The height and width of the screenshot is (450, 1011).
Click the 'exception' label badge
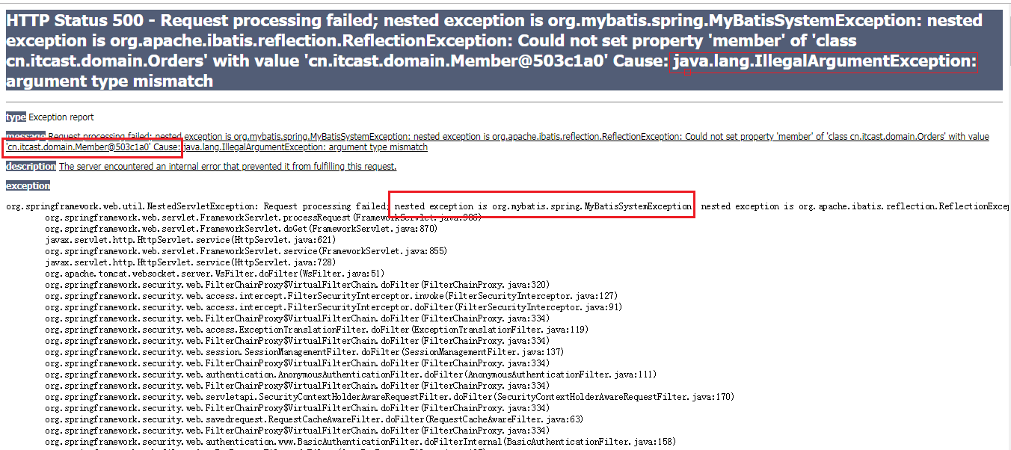(x=28, y=185)
